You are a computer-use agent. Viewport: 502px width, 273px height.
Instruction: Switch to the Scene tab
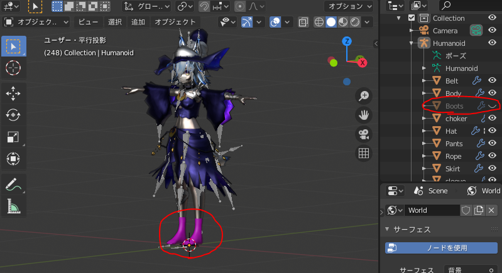[x=430, y=191]
